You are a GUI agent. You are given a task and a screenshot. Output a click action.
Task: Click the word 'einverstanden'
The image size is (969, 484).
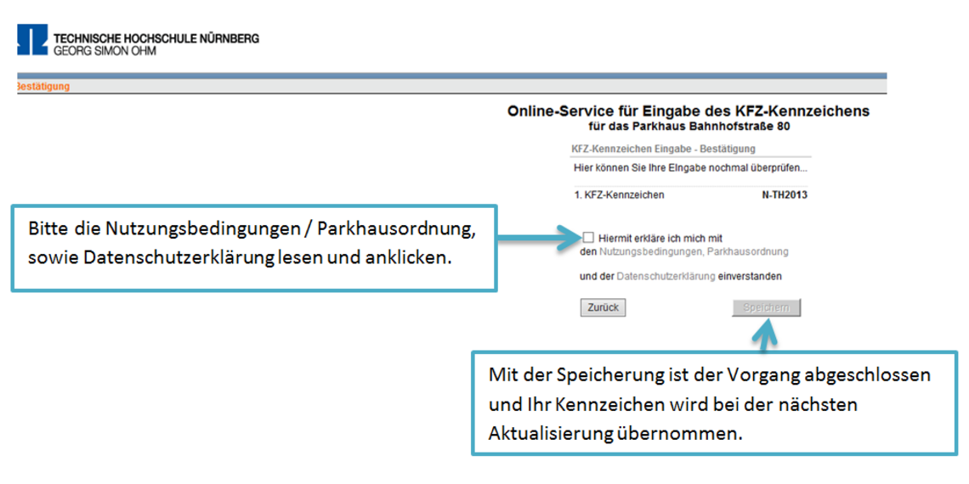(x=750, y=277)
